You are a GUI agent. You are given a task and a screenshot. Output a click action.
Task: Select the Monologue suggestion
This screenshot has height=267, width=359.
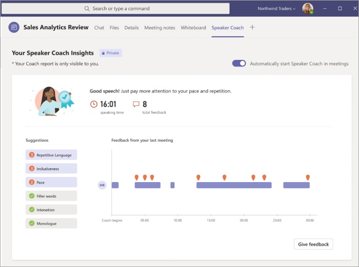51,223
